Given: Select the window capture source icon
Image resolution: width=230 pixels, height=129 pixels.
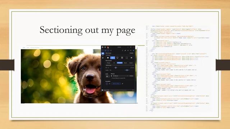Looking at the screenshot, I should [x=122, y=58].
